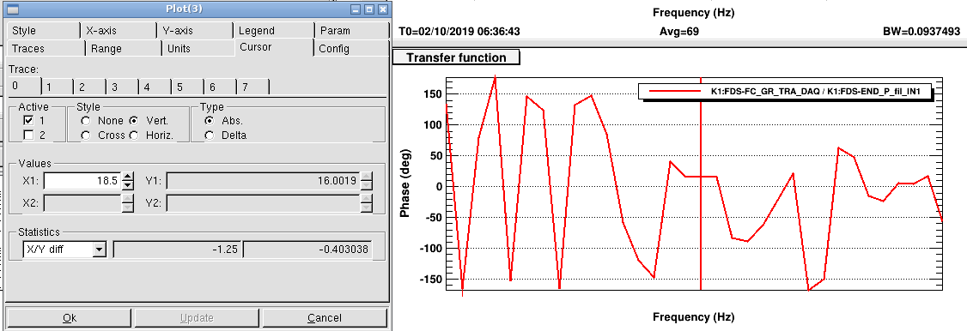Select Horiz. cursor style option
967x331 pixels.
(134, 135)
